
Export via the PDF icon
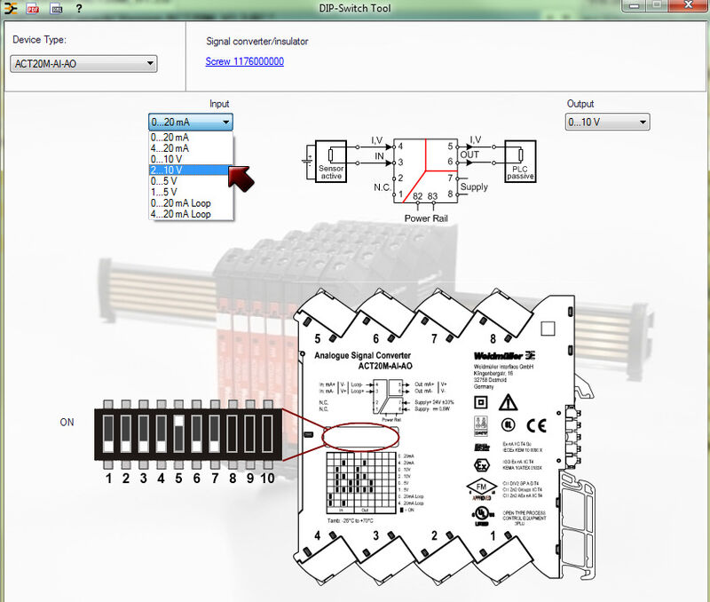click(x=34, y=8)
